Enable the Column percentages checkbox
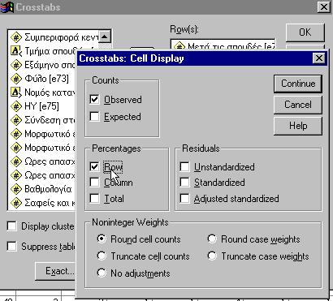333x301 pixels. pyautogui.click(x=94, y=183)
